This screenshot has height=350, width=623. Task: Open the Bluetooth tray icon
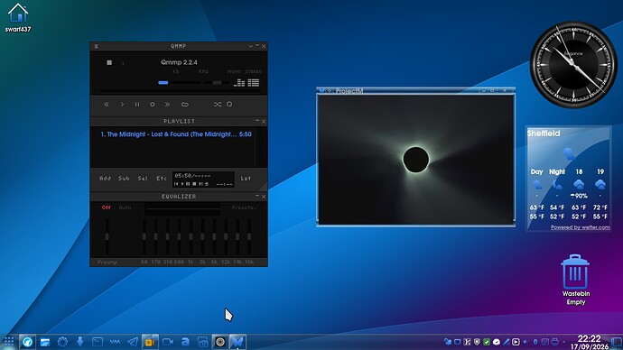coord(535,342)
